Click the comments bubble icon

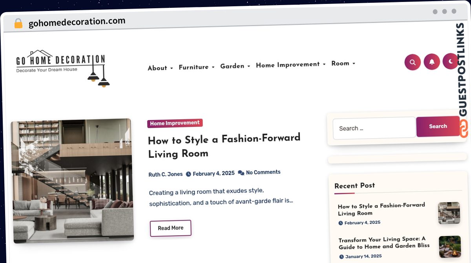click(241, 173)
